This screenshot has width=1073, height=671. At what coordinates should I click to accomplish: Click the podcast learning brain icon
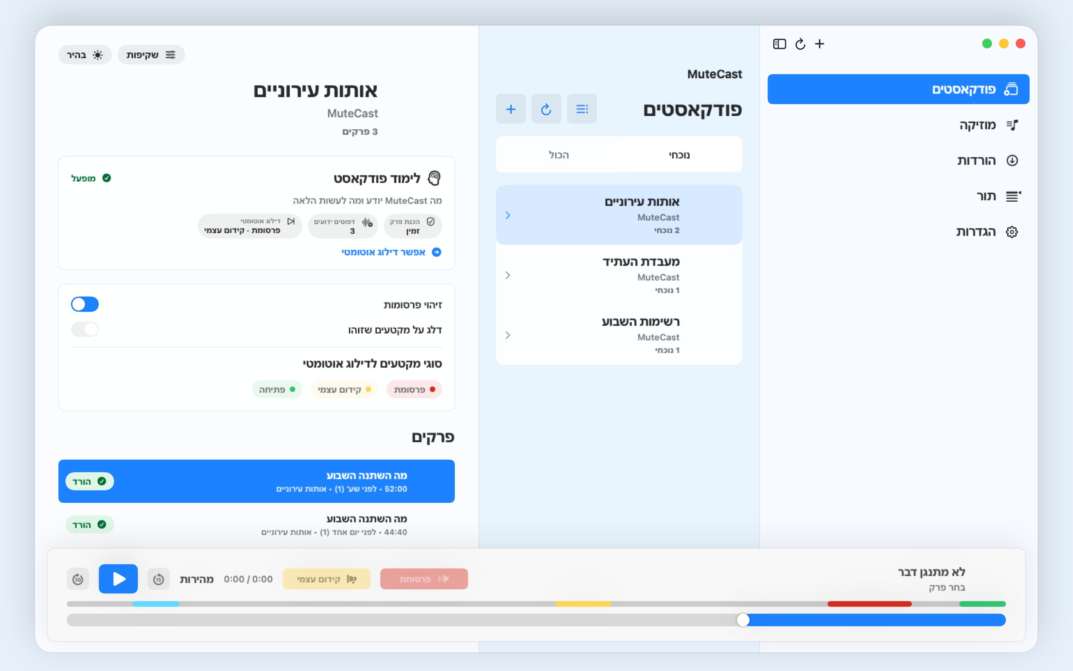point(434,179)
